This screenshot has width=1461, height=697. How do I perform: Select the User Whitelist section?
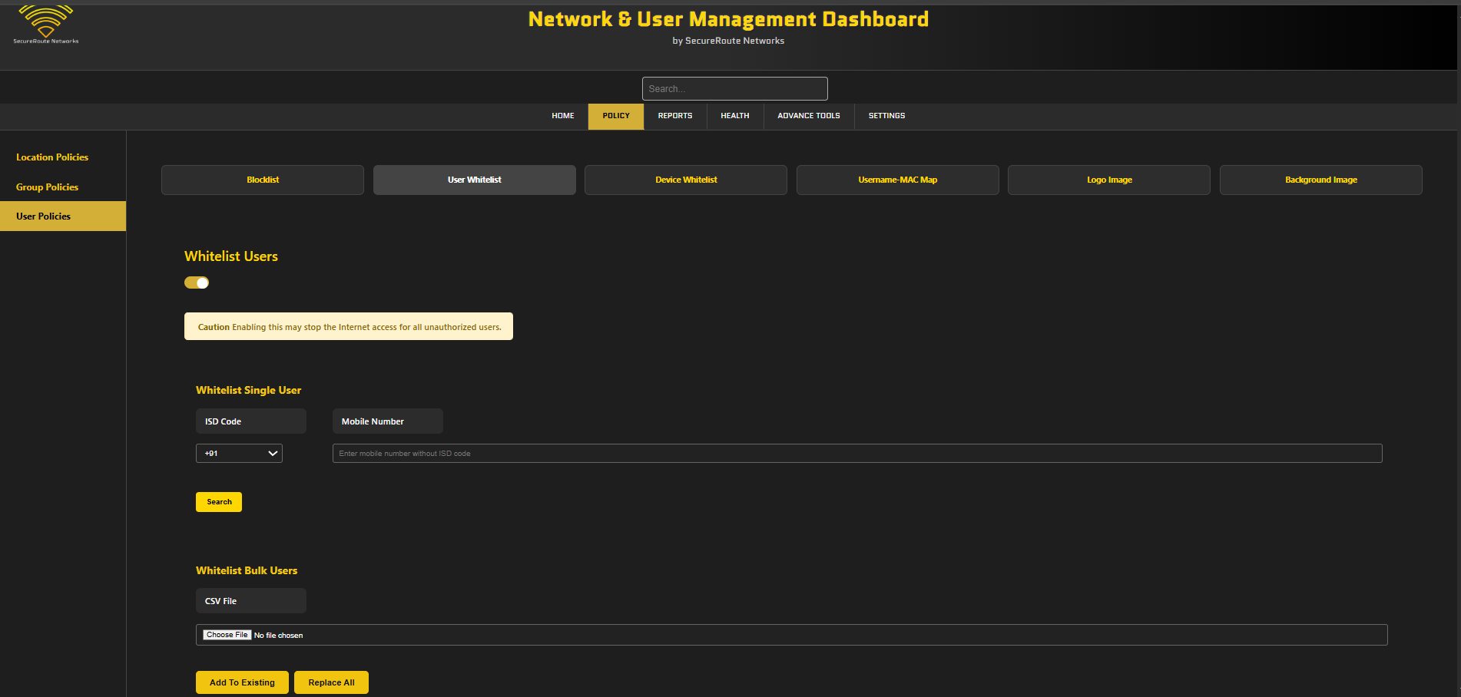pyautogui.click(x=474, y=180)
